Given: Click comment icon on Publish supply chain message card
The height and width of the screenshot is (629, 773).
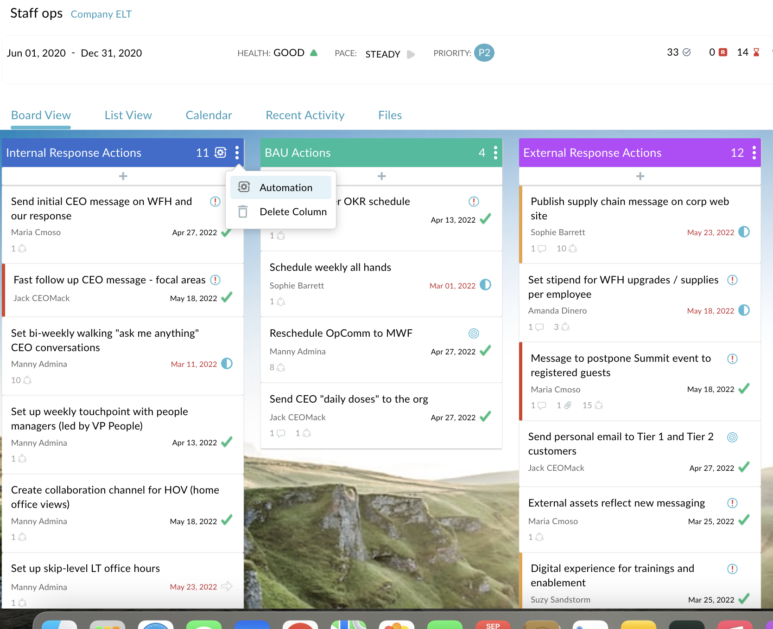Looking at the screenshot, I should point(542,249).
